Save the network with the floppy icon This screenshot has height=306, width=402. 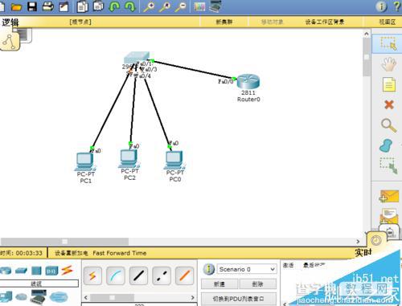click(x=32, y=6)
